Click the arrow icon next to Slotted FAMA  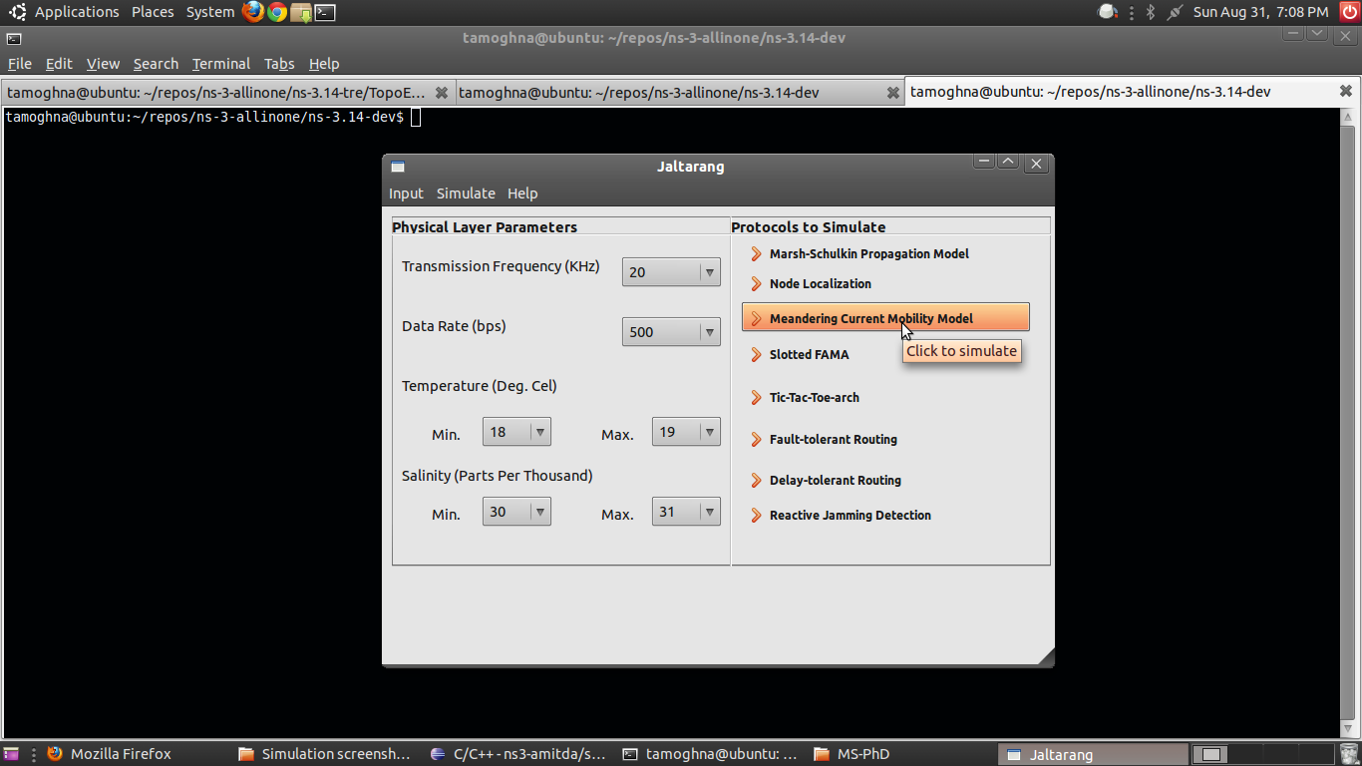[x=757, y=355]
